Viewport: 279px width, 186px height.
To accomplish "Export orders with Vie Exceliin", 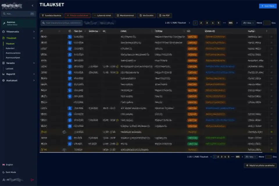I will tap(146, 15).
